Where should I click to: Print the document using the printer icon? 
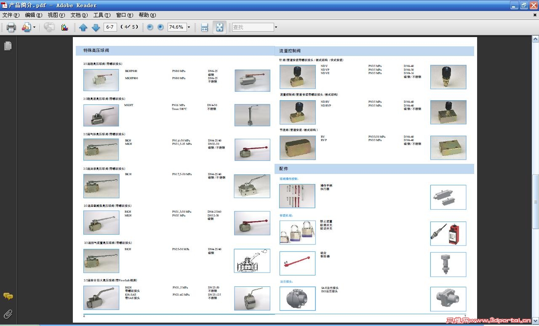point(11,27)
